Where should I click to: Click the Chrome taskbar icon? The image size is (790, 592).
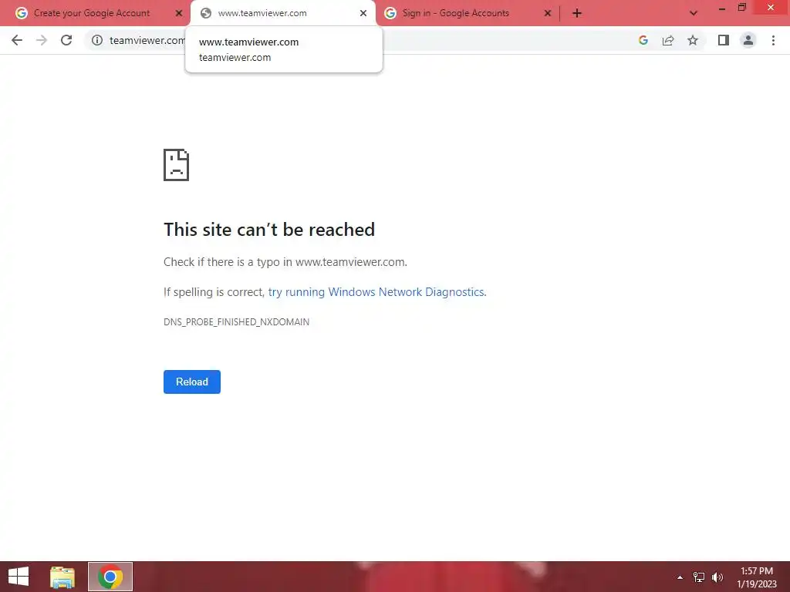[110, 577]
